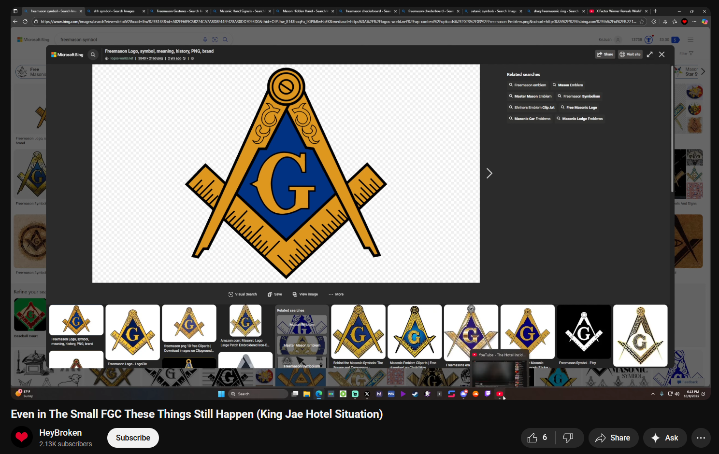Open the Bing hamburger menu icon
The width and height of the screenshot is (719, 454).
pos(690,40)
